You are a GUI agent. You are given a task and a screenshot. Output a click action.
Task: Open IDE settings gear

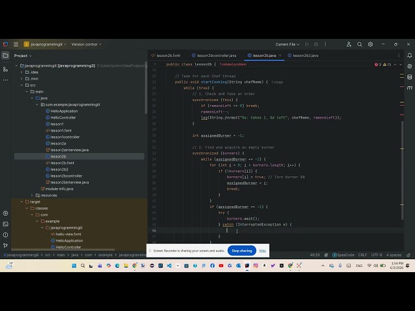click(x=370, y=45)
